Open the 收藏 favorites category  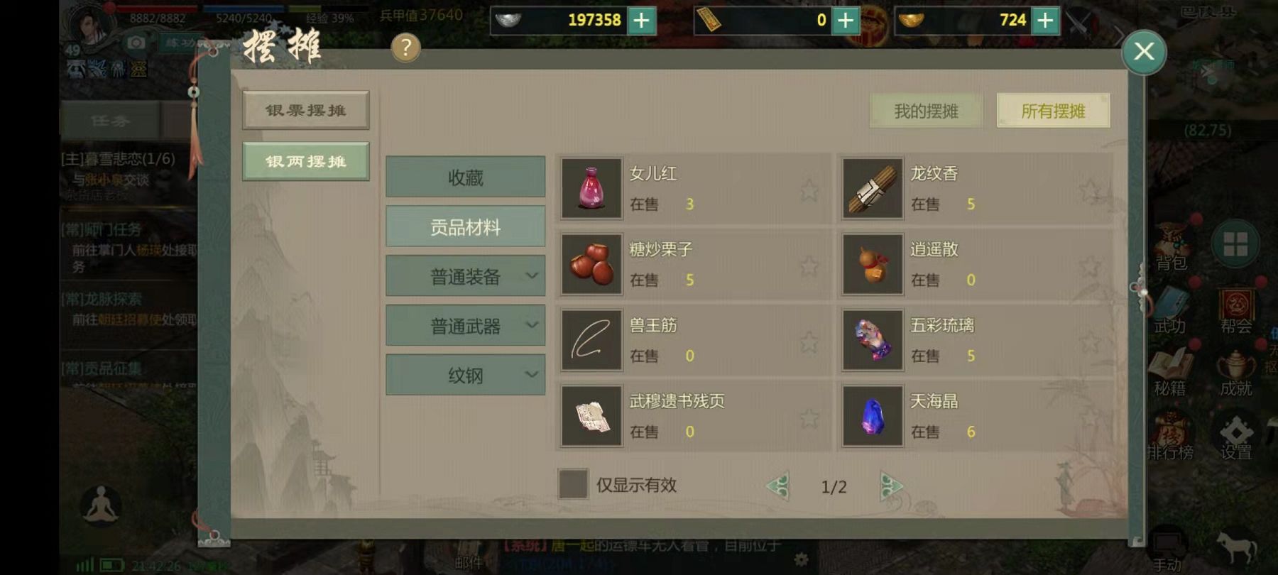tap(466, 177)
